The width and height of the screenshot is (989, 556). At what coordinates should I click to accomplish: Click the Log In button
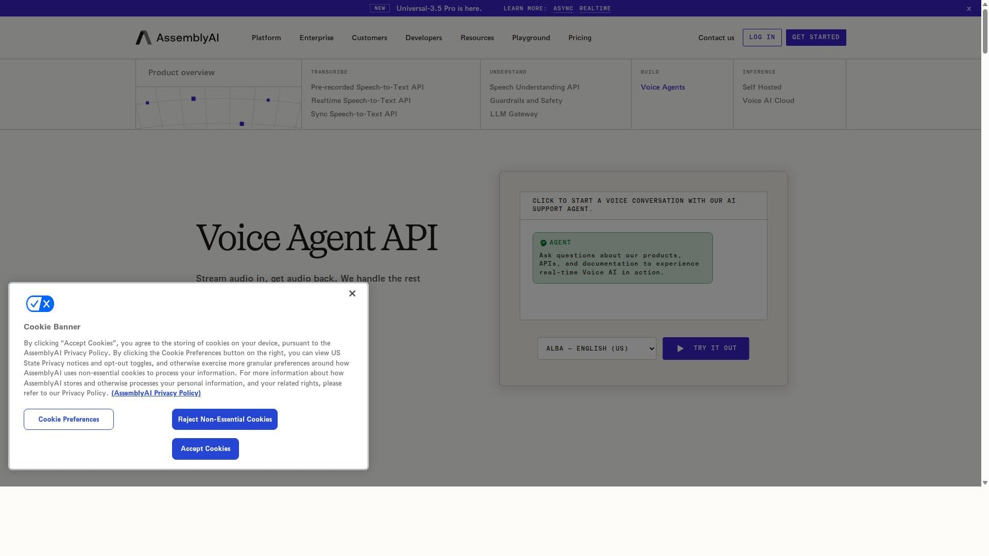click(x=762, y=38)
